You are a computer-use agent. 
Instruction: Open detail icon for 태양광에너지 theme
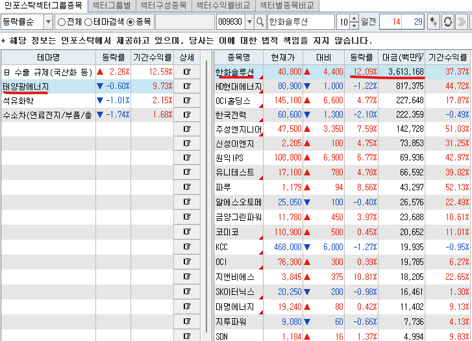187,86
